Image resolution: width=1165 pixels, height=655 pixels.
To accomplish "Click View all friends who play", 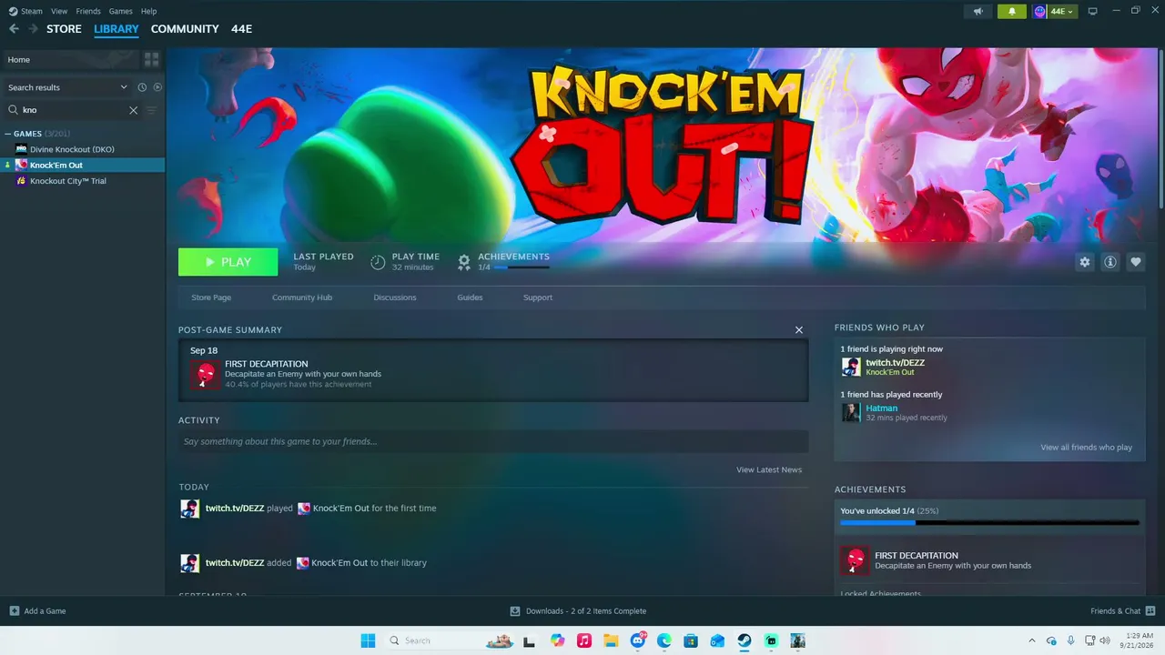I will [x=1087, y=448].
